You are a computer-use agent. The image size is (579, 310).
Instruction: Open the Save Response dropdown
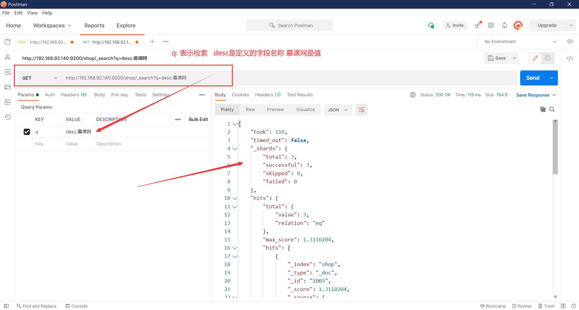pyautogui.click(x=536, y=95)
